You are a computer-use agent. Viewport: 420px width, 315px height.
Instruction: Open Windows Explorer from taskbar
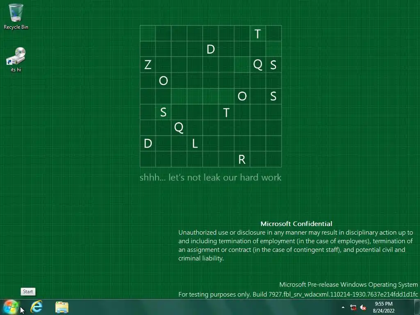(x=62, y=307)
